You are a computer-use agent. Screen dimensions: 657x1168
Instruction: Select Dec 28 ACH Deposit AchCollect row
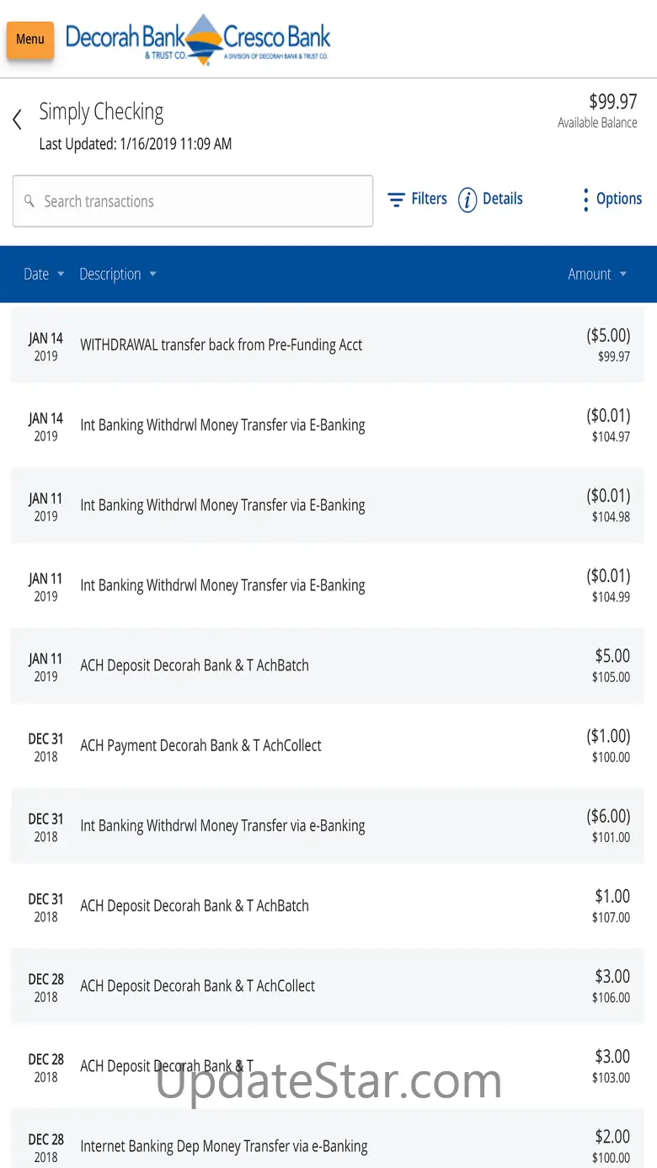click(x=197, y=986)
